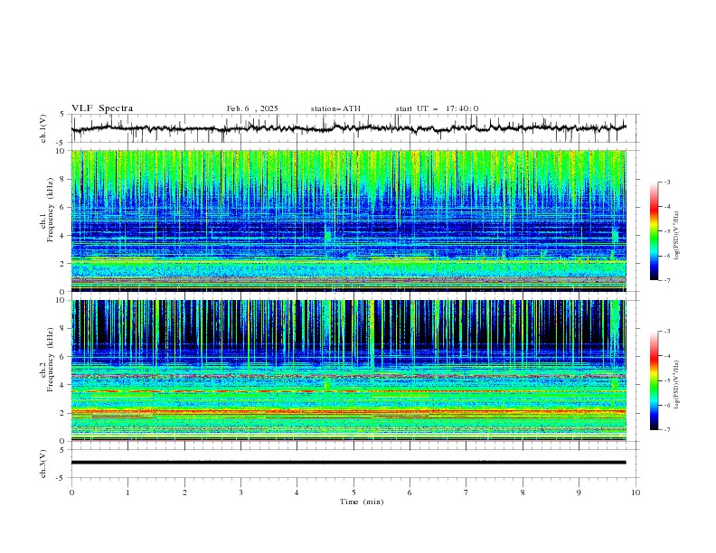The image size is (716, 553).
Task: Click the ch.2 spectrogram panel
Action: (x=348, y=370)
